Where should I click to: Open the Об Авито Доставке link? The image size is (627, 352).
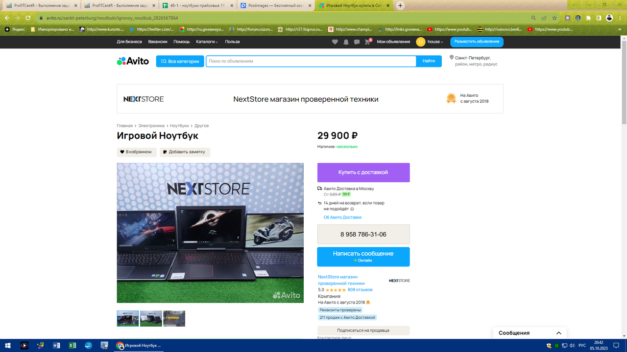coord(342,217)
